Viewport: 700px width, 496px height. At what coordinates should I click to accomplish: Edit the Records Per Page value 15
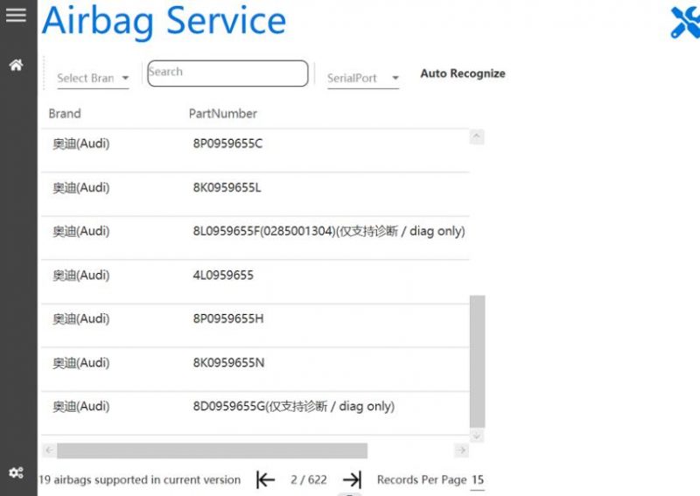pos(477,479)
